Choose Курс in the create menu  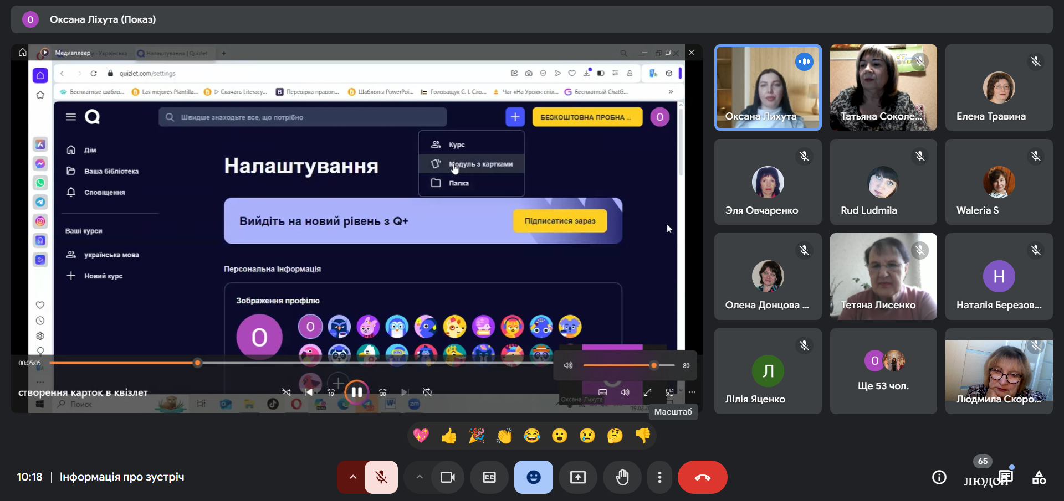[x=472, y=144]
